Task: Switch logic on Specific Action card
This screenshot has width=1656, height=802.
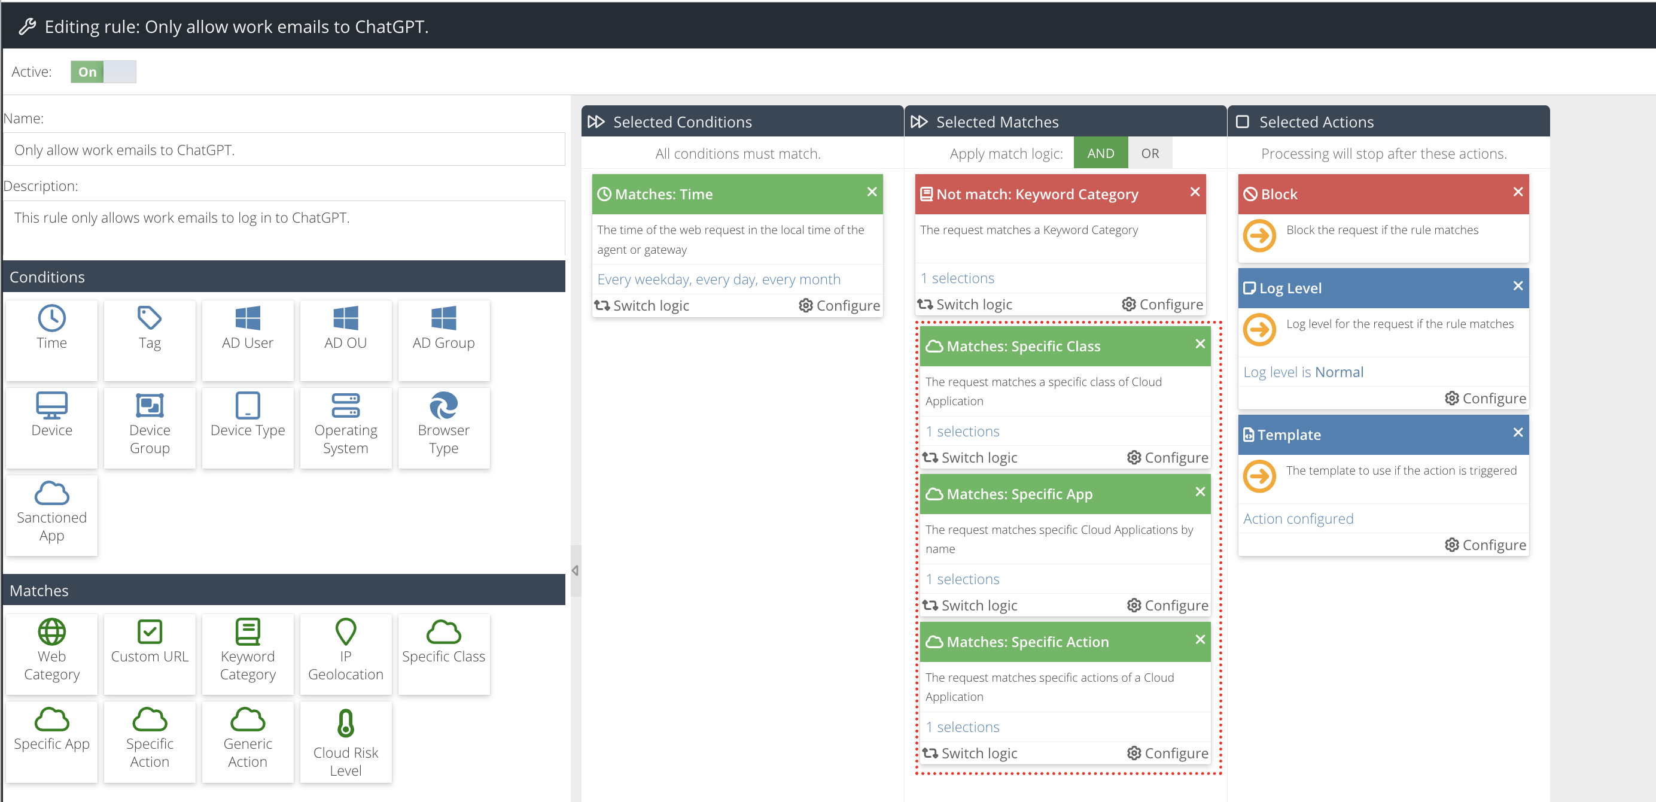Action: 970,753
